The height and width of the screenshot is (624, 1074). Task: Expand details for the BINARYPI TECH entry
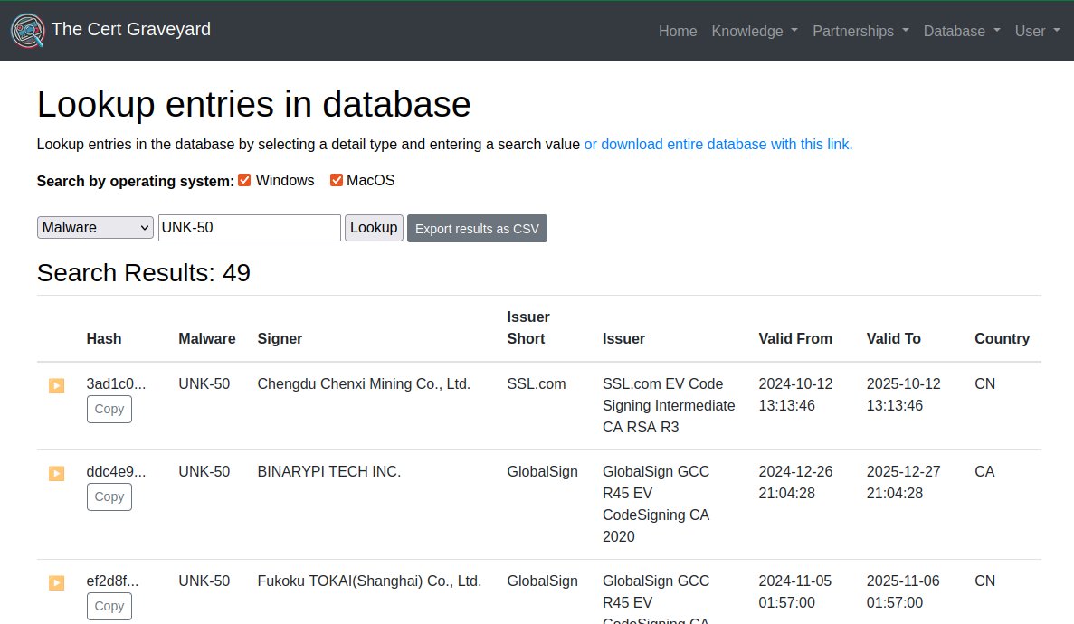click(56, 472)
